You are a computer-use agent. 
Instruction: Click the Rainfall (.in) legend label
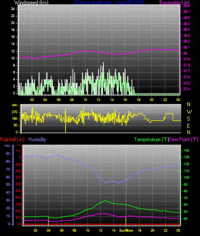click(12, 139)
